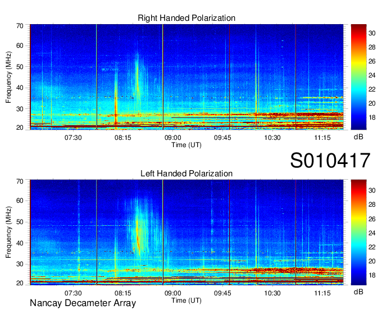The width and height of the screenshot is (382, 310).
Task: Click '11:15' time tick on Right Handed plot
Action: tap(322, 138)
